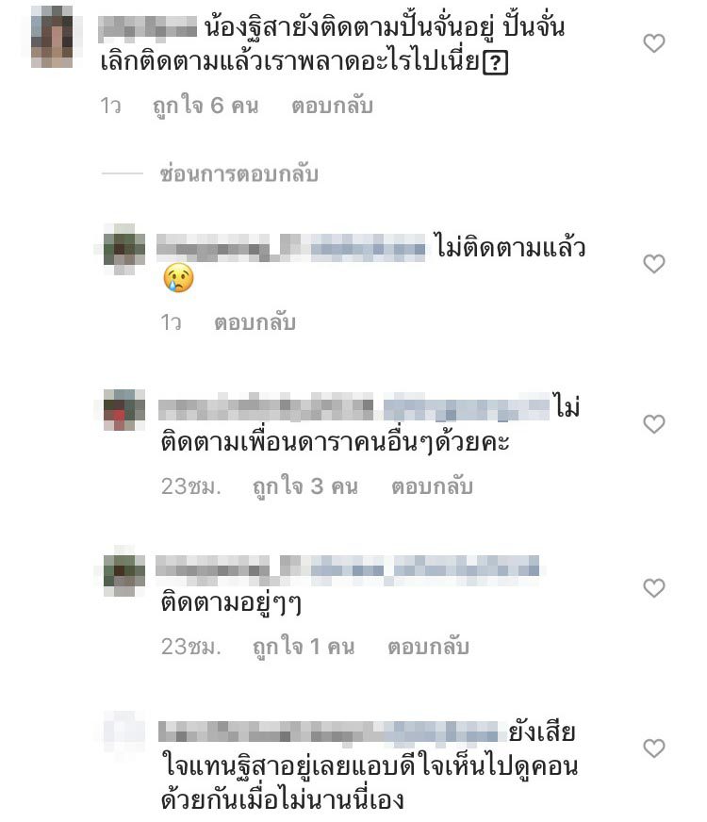The image size is (707, 822).
Task: Open the top commenter's profile picture
Action: click(x=52, y=37)
